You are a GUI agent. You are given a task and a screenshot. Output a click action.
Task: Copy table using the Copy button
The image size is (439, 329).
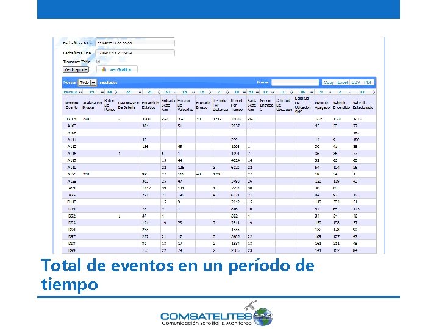click(x=329, y=82)
